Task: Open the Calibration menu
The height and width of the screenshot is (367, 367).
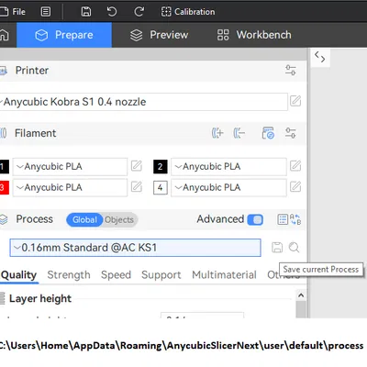Action: [188, 12]
